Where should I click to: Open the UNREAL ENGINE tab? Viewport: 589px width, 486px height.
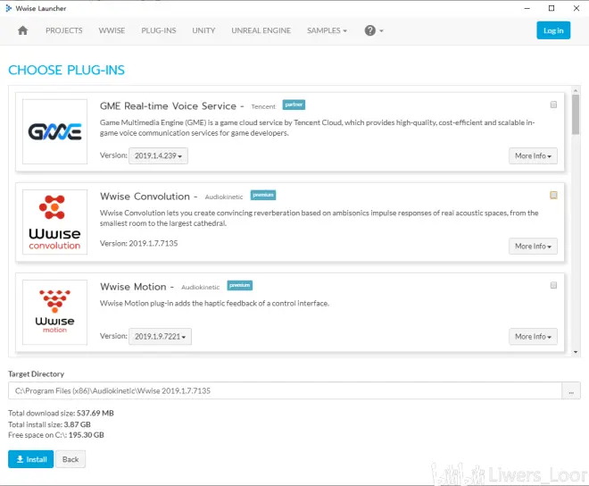(x=261, y=30)
